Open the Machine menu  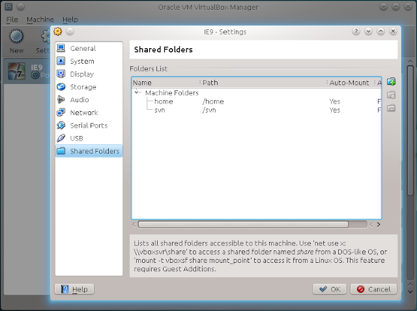40,20
